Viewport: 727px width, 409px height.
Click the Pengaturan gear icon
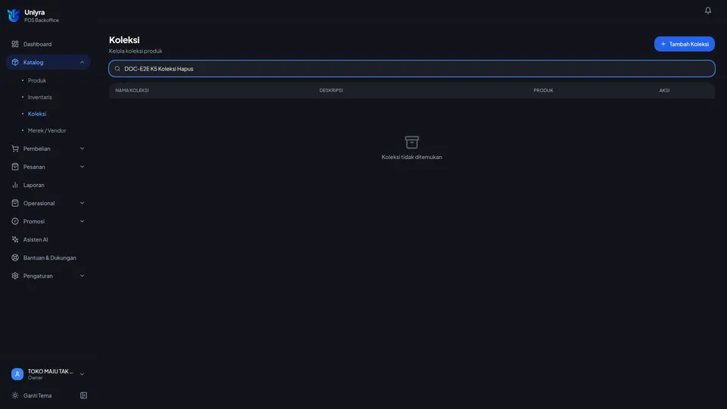(15, 276)
